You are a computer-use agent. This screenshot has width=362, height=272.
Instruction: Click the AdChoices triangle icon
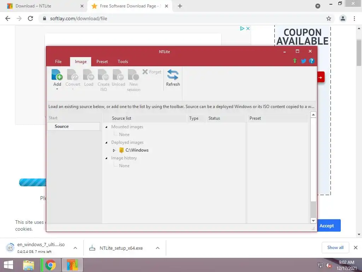(242, 28)
